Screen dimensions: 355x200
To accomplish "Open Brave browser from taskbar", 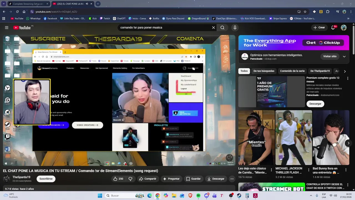I will coord(190,196).
